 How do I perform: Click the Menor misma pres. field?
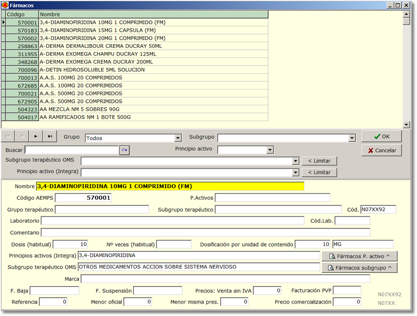tap(234, 302)
